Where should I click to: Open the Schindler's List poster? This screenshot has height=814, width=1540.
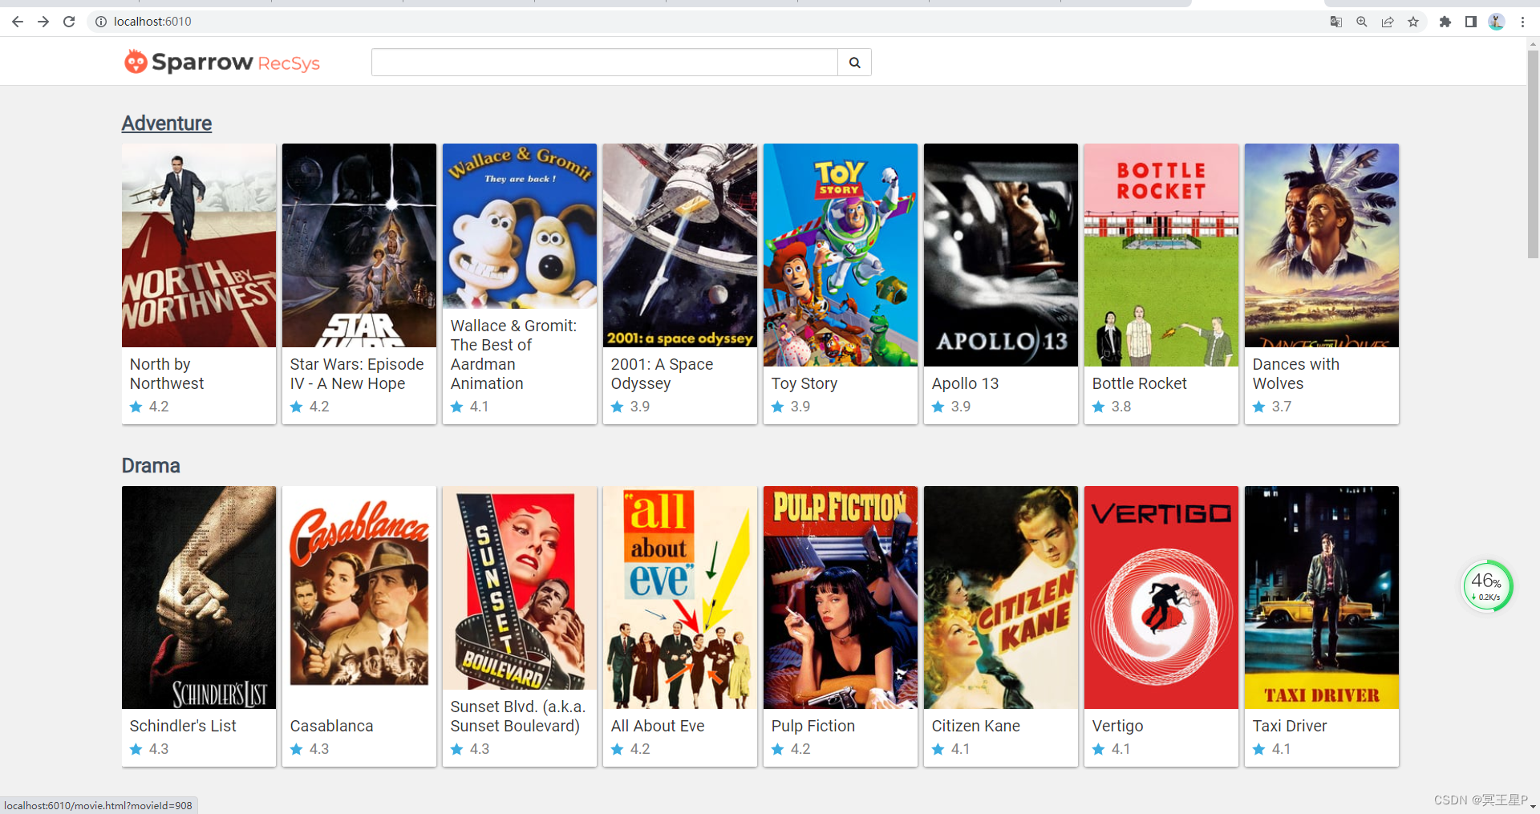tap(199, 597)
